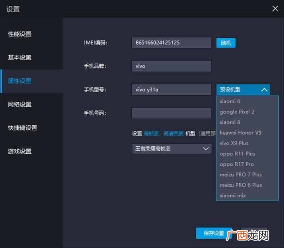
Task: Choose xiaomi mix preset model
Action: [247, 196]
